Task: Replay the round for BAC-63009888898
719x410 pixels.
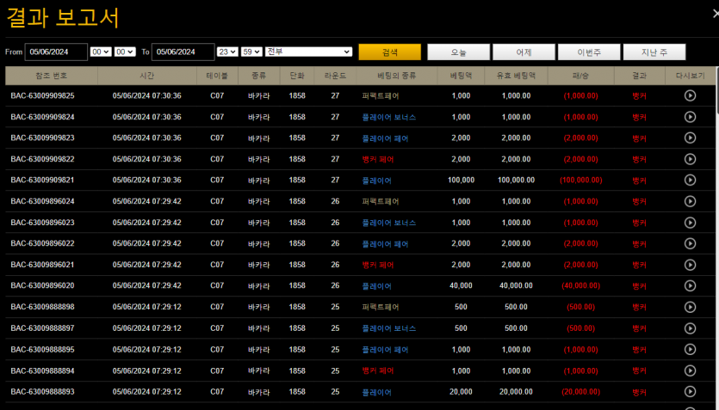Action: [690, 307]
